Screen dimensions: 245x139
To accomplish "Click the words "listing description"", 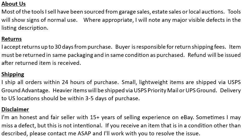I will point(24,28).
